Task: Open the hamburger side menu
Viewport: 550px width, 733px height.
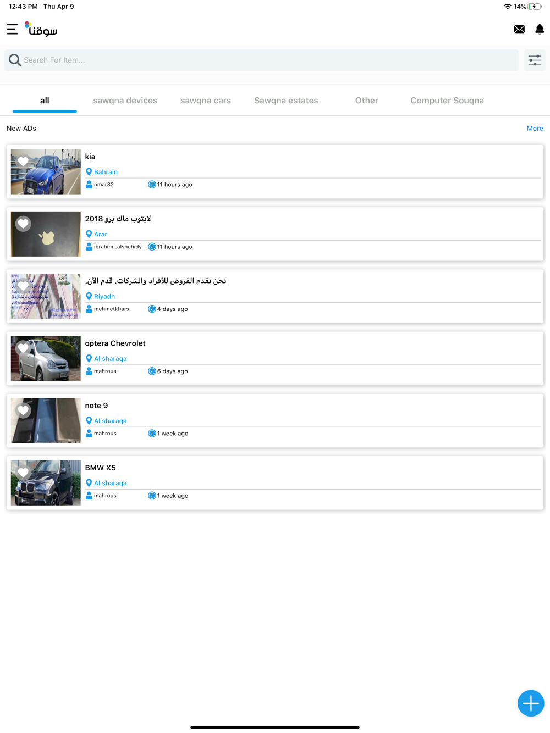Action: 12,29
